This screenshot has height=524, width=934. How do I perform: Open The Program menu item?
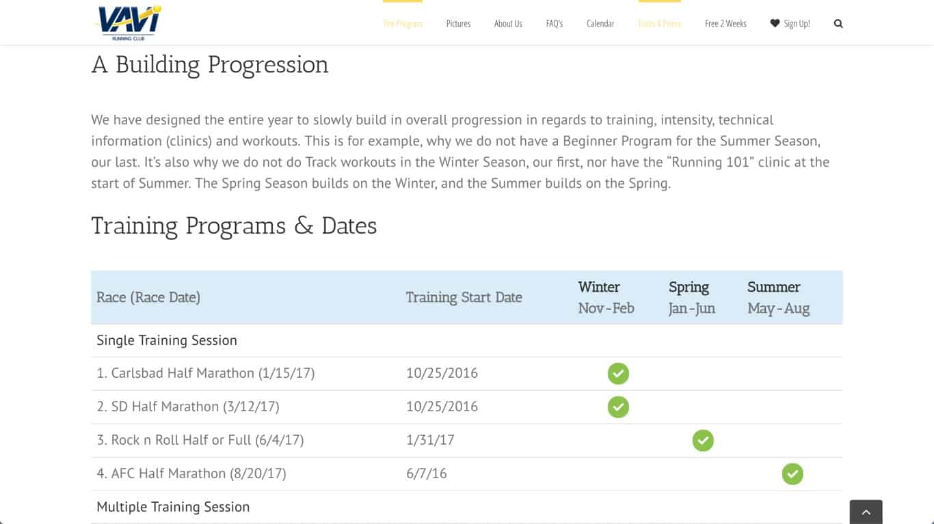403,24
